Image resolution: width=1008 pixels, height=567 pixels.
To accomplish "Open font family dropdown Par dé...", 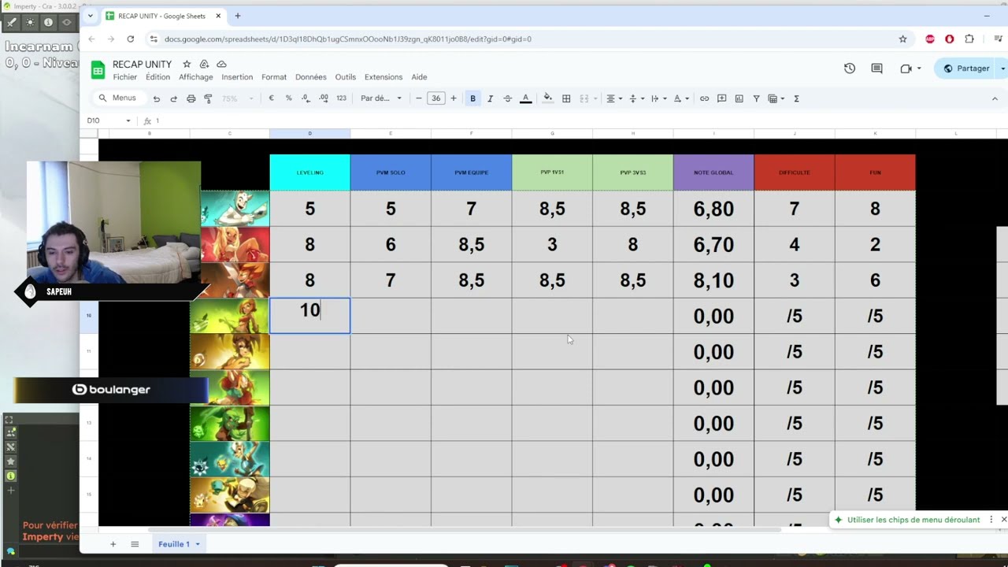I will tap(381, 98).
